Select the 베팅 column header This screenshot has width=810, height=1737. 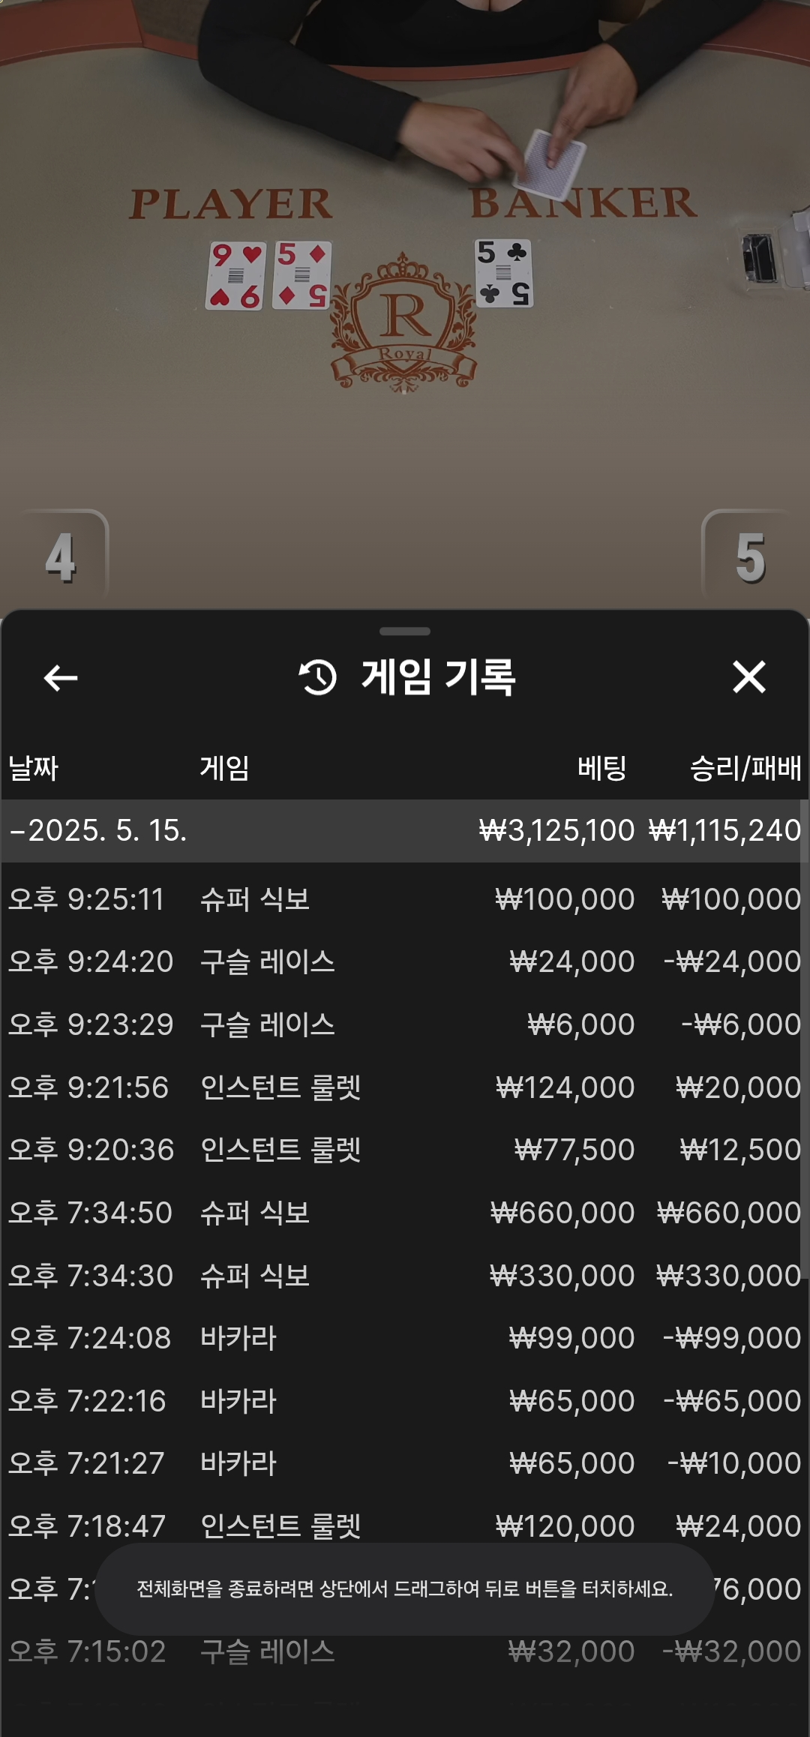click(x=602, y=768)
